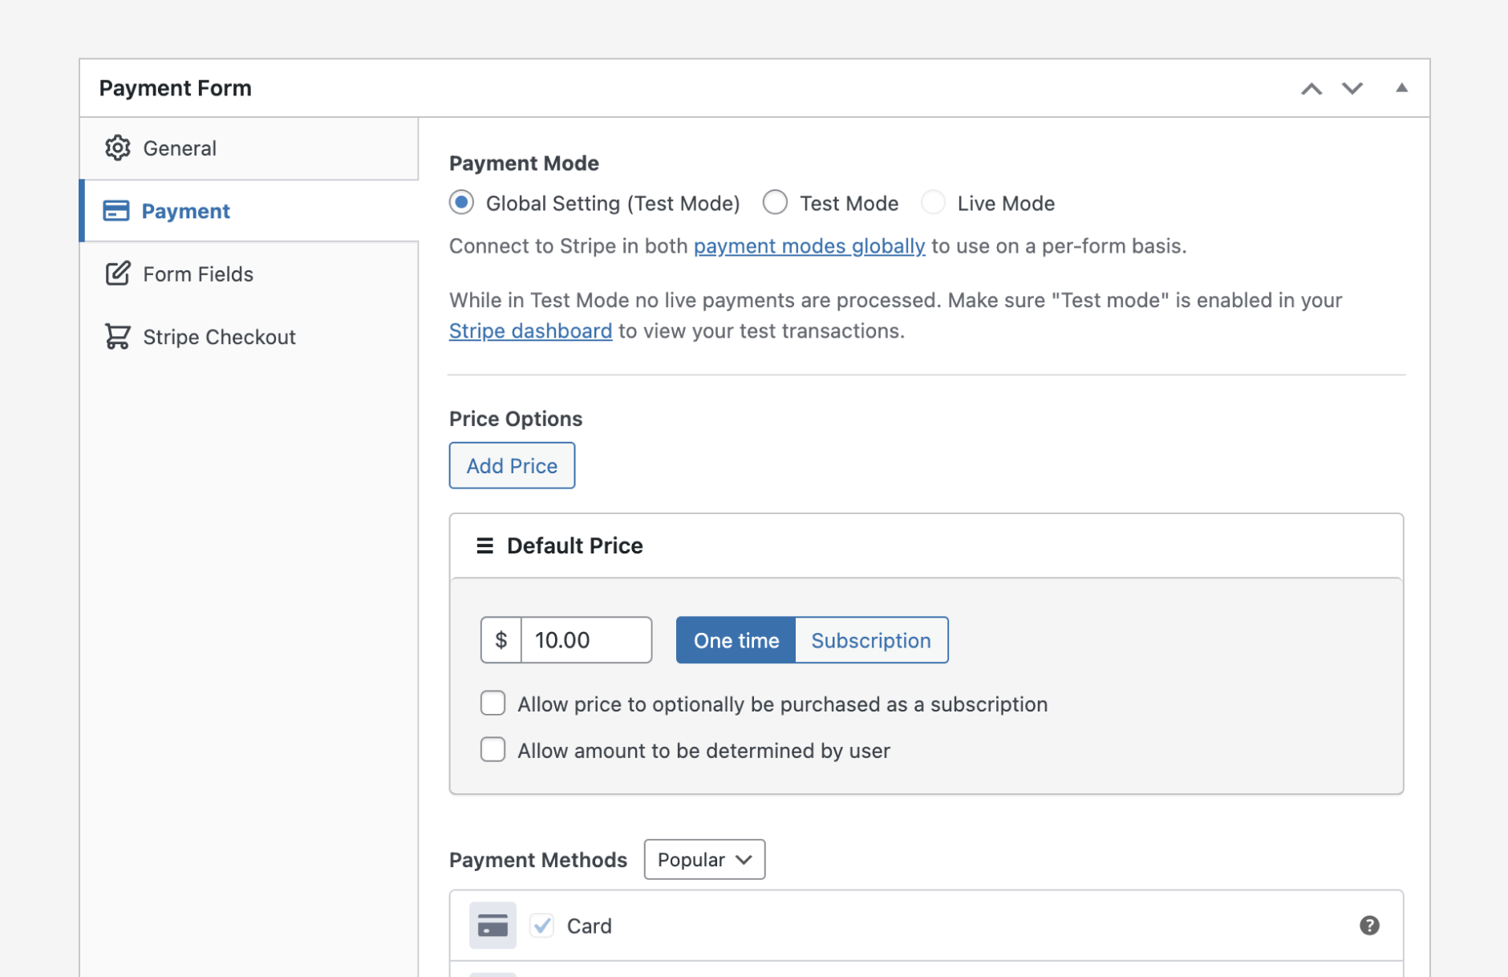Image resolution: width=1508 pixels, height=977 pixels.
Task: Click the Default Price header
Action: tap(926, 545)
